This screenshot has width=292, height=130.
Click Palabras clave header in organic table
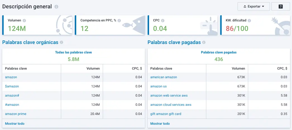coord(16,68)
